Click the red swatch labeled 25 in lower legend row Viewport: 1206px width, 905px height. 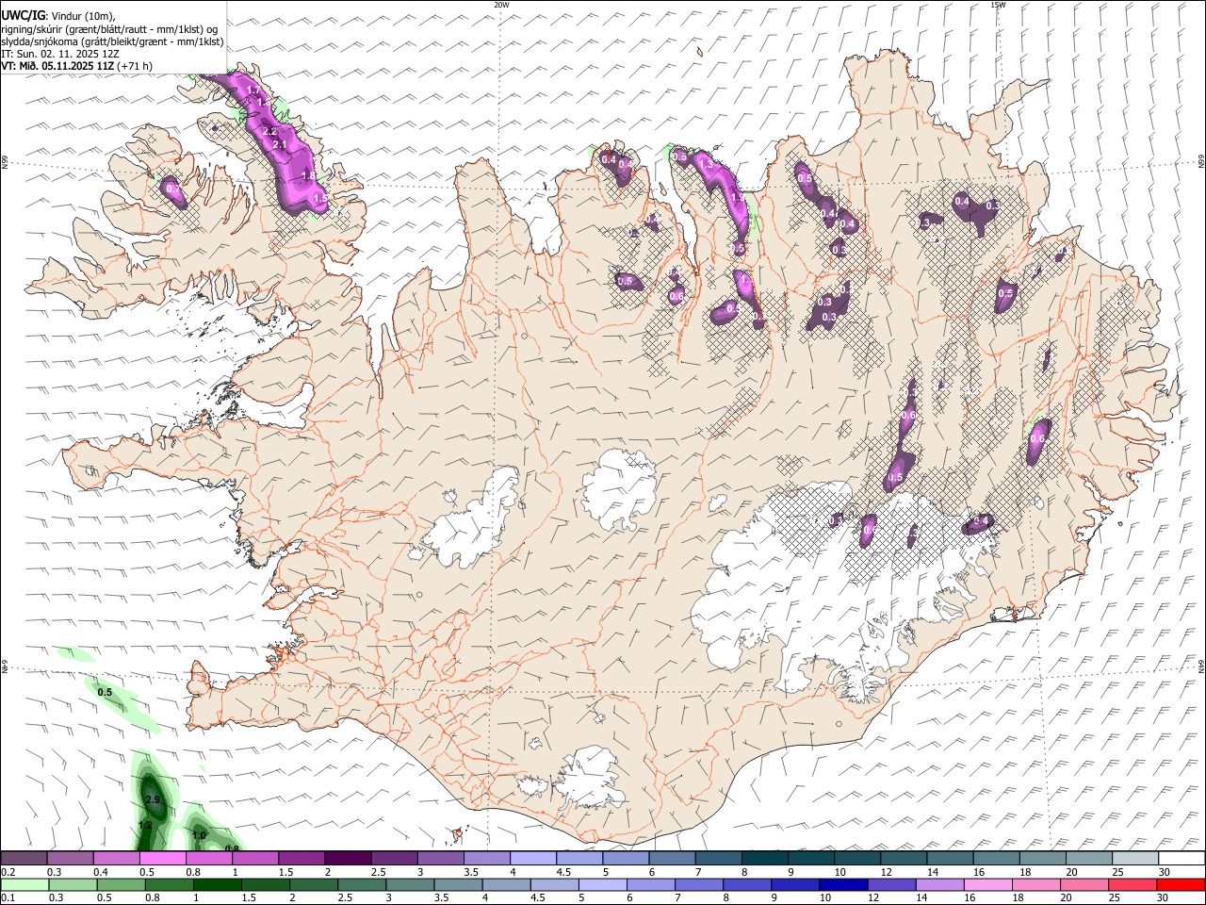pyautogui.click(x=1133, y=885)
